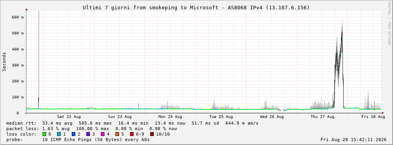The width and height of the screenshot is (393, 145).
Task: Click the Seconds y-axis title
Action: (x=4, y=62)
